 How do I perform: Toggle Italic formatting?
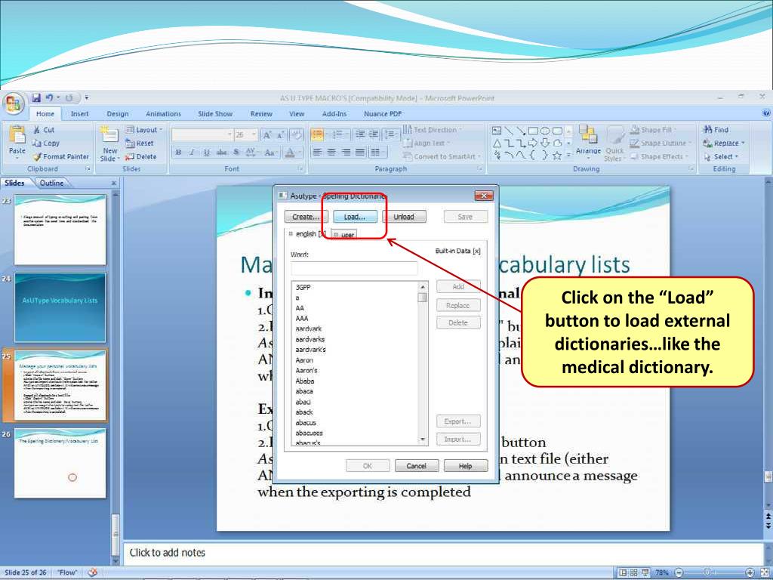click(x=192, y=153)
